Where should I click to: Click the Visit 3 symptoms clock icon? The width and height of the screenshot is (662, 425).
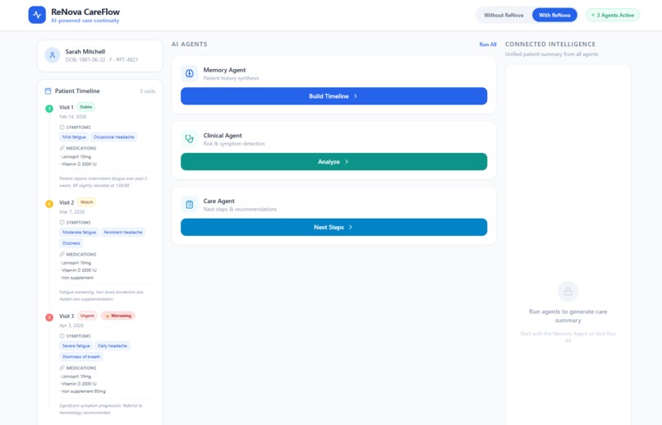click(62, 336)
